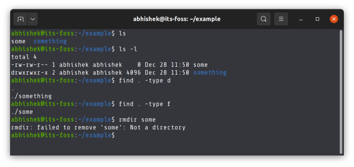Click the 'find . -type f' command
Viewport: 354px width, 167px height.
pyautogui.click(x=145, y=104)
